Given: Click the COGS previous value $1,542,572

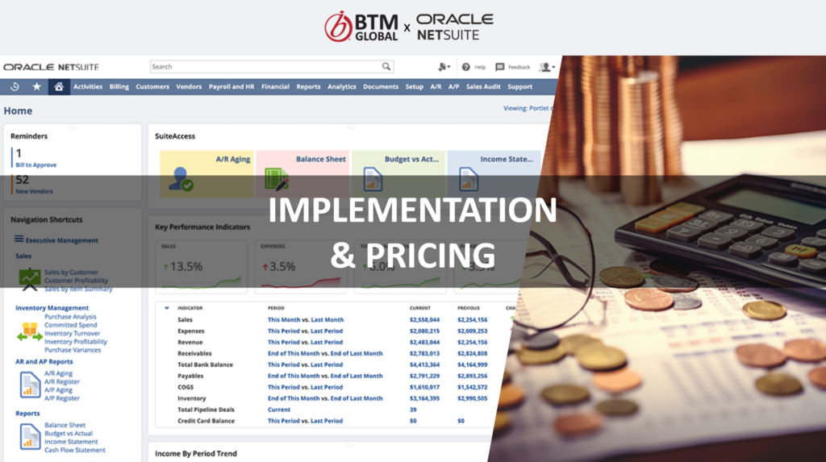Looking at the screenshot, I should click(472, 387).
